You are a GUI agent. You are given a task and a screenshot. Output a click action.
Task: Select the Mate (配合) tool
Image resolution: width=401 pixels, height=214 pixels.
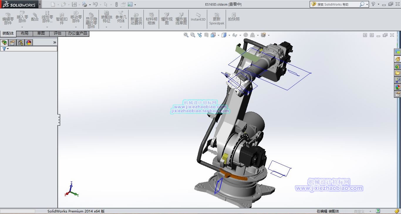[35, 17]
